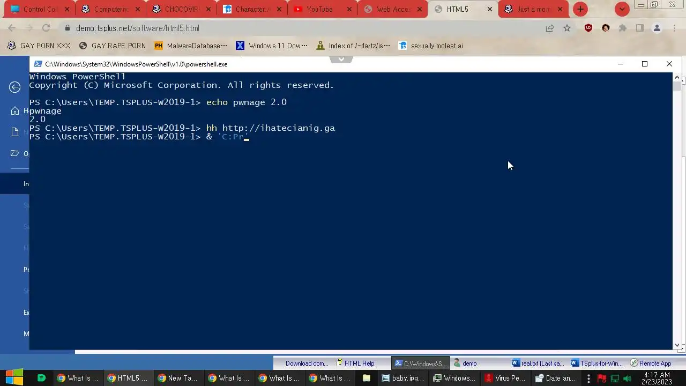Click document icon in remote left panel

point(15,132)
